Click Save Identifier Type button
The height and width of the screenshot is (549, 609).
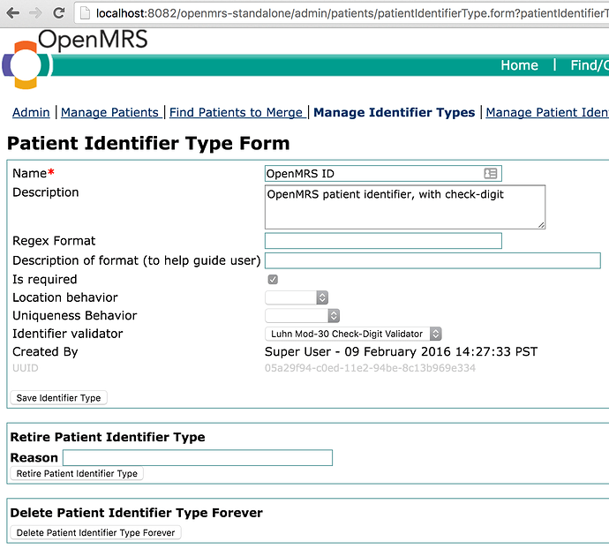pyautogui.click(x=58, y=398)
